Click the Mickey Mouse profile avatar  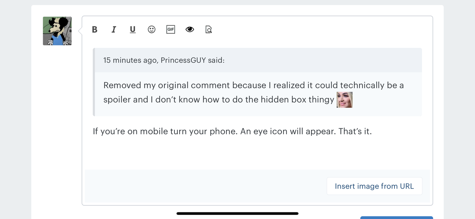tap(57, 31)
